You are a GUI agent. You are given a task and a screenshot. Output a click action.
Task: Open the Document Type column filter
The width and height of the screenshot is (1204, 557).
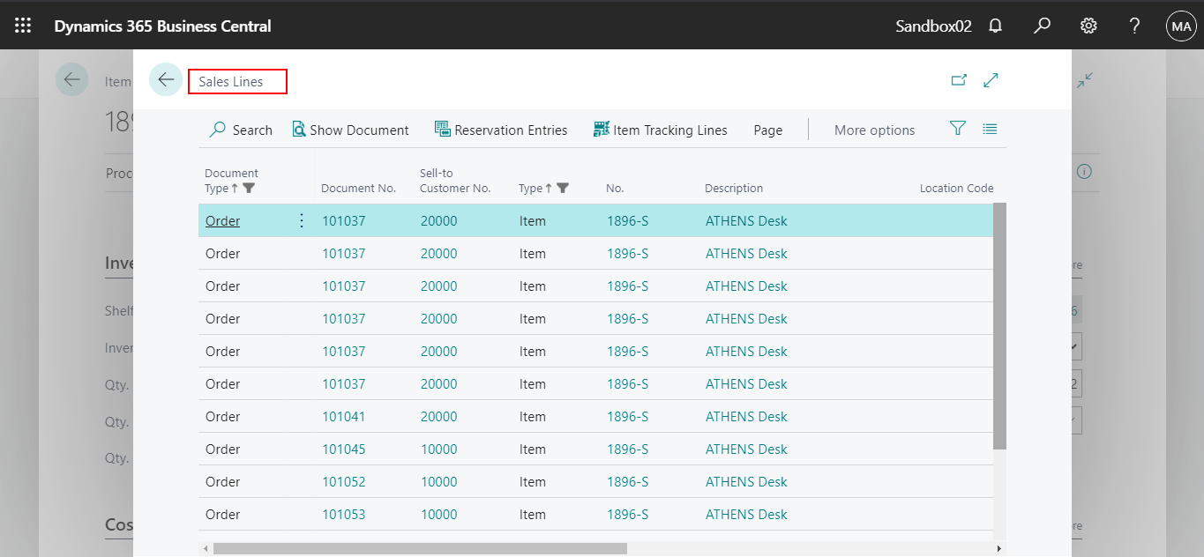(250, 188)
